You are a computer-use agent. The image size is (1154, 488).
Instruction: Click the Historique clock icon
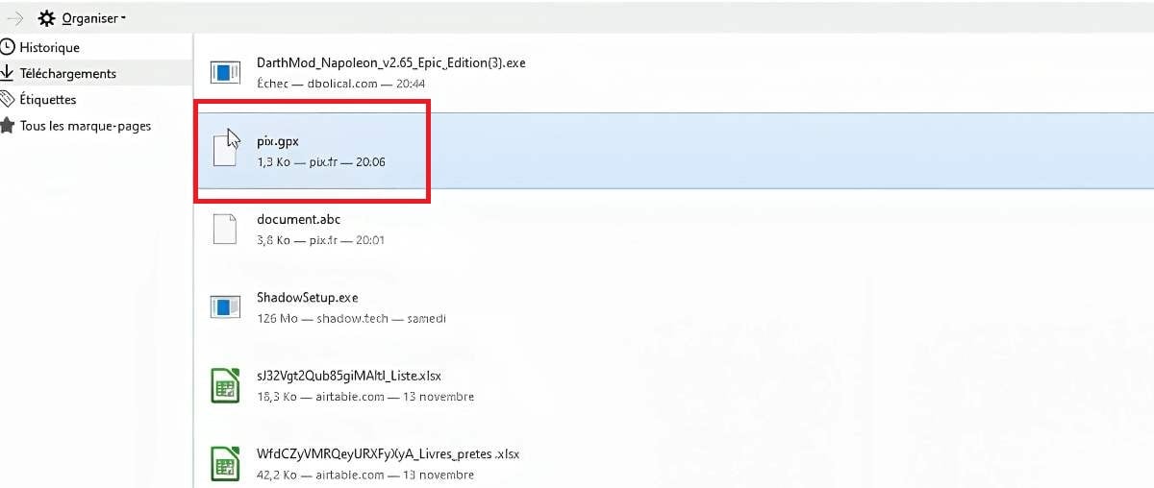(9, 47)
